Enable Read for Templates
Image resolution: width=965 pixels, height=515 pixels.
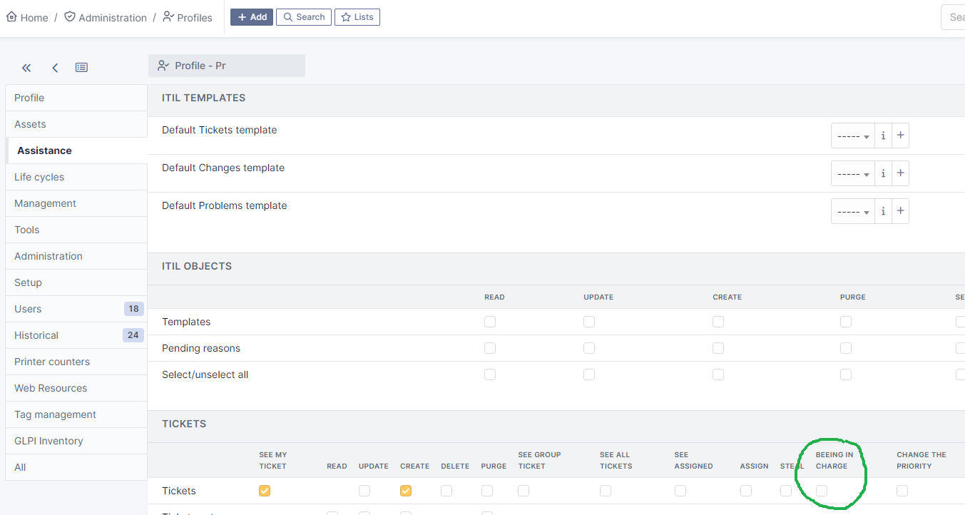click(x=490, y=322)
